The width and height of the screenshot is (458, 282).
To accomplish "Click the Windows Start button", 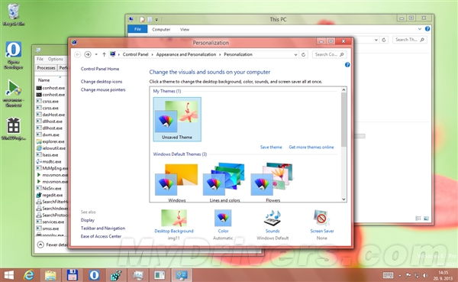I will click(8, 275).
